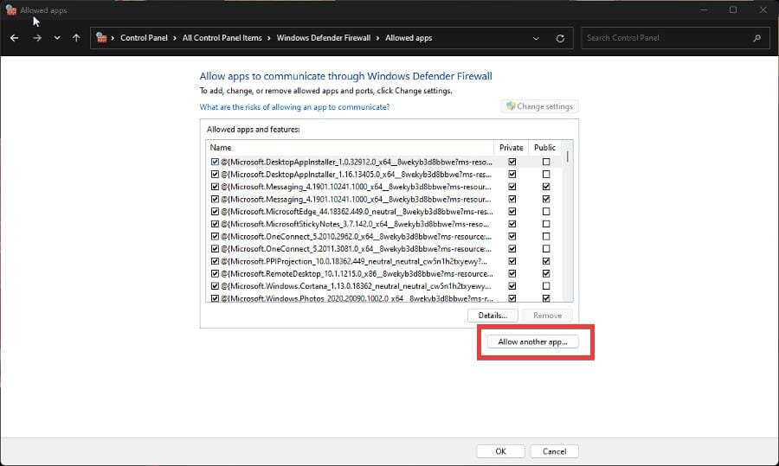Uncheck DesktopAppInstaller_1.0.32912.0 name checkbox

[215, 162]
